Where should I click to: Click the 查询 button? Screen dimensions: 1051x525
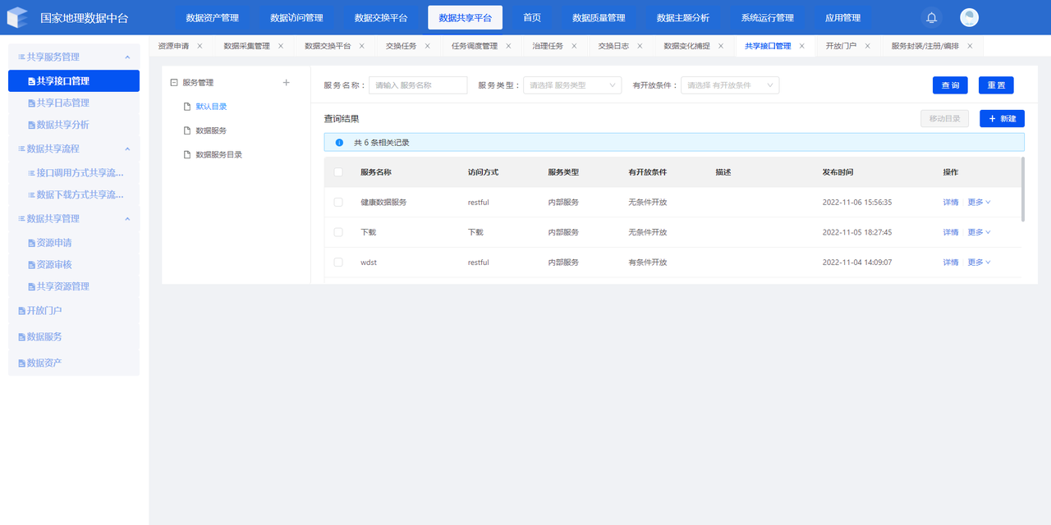(x=950, y=85)
